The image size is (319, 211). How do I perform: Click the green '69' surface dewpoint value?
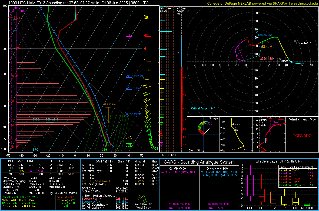tap(105, 150)
